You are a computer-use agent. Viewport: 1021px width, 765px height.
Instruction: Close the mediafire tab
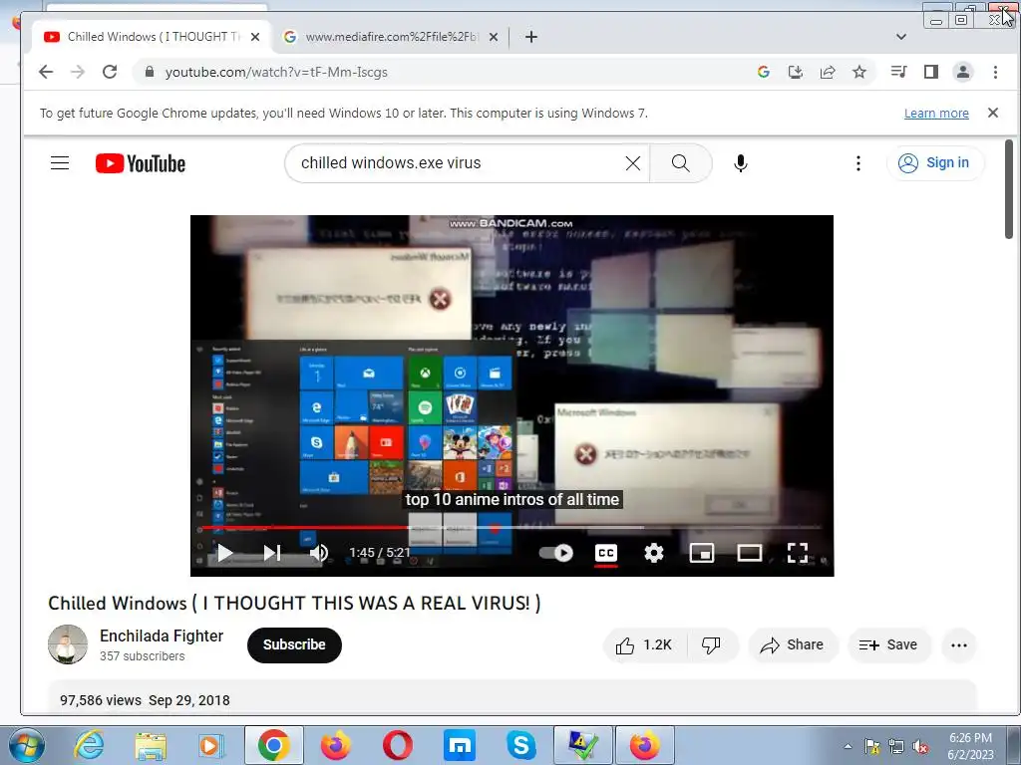(494, 37)
